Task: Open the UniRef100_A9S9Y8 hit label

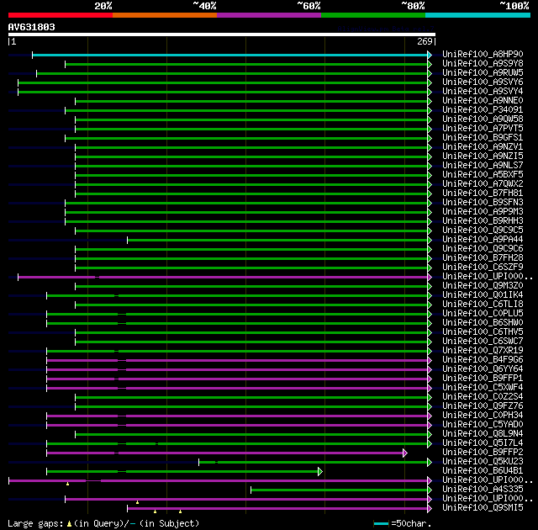Action: (x=483, y=63)
